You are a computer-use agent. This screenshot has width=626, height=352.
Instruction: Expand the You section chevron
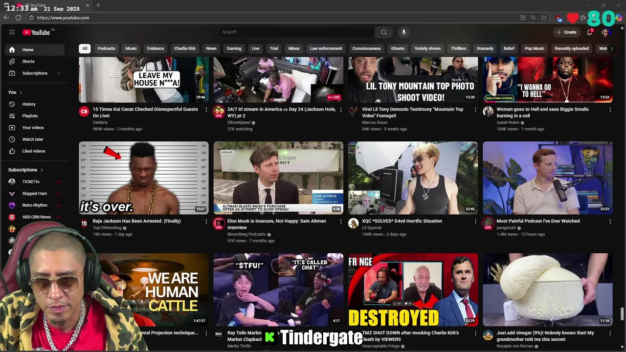[21, 92]
